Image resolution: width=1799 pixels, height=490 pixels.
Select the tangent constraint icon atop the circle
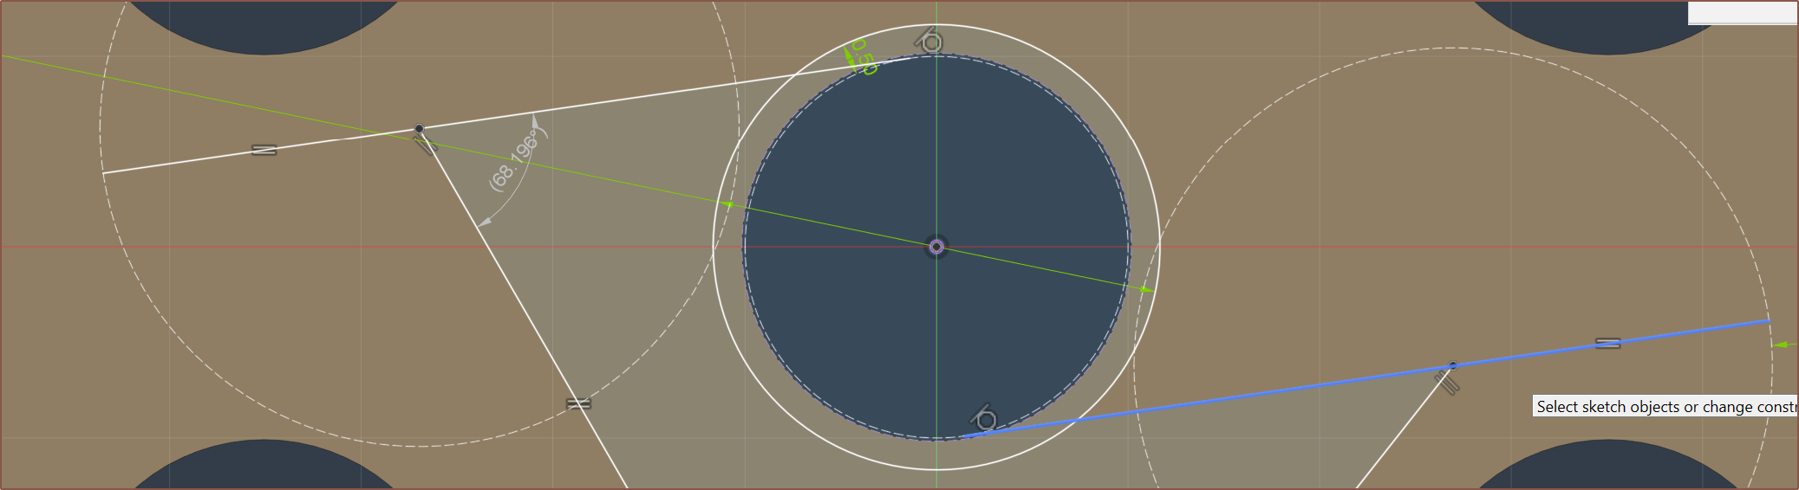pos(929,41)
